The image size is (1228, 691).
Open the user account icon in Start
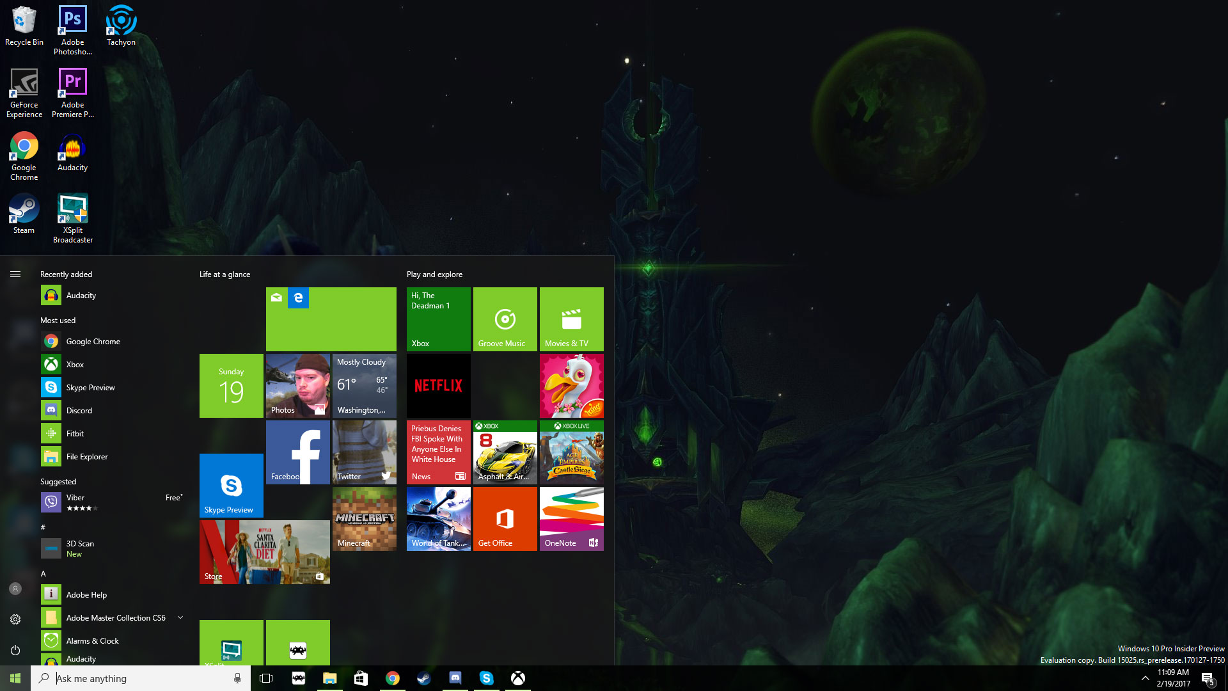15,589
